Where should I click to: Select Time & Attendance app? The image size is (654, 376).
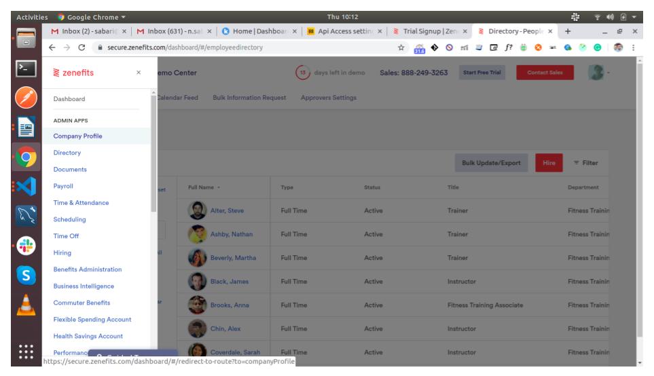pos(81,202)
